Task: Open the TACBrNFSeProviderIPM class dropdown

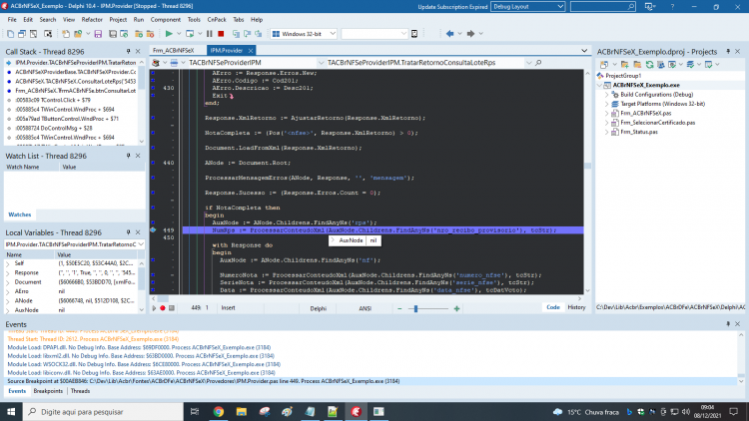Action: click(321, 63)
